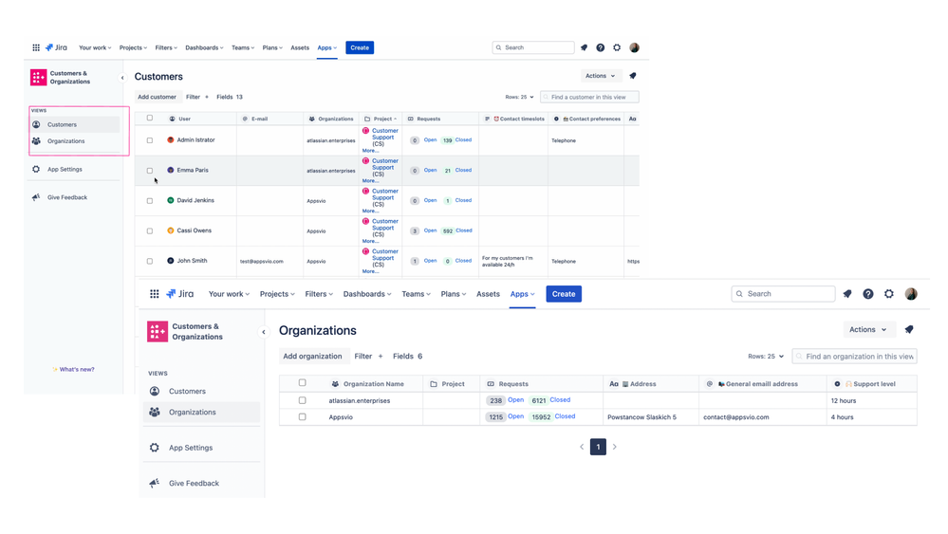Open app switcher grid in Organizations window
The height and width of the screenshot is (534, 948).
155,294
